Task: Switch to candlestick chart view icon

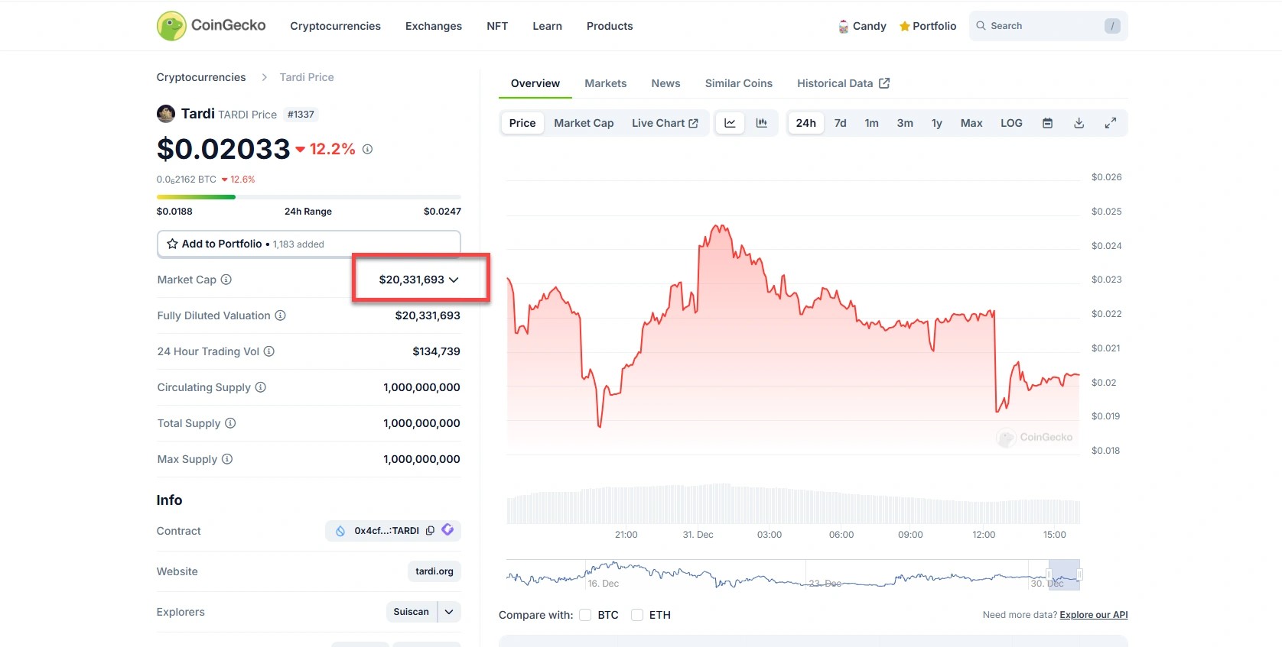Action: tap(762, 123)
